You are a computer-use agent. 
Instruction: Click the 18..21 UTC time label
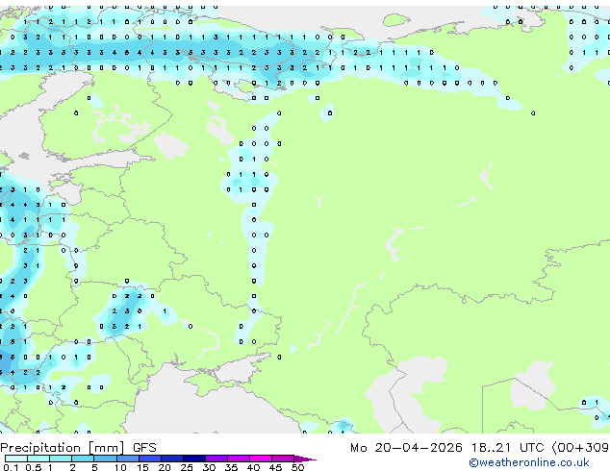507,448
